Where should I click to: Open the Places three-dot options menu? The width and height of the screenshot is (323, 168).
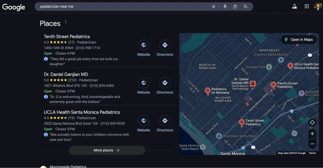[x=66, y=22]
